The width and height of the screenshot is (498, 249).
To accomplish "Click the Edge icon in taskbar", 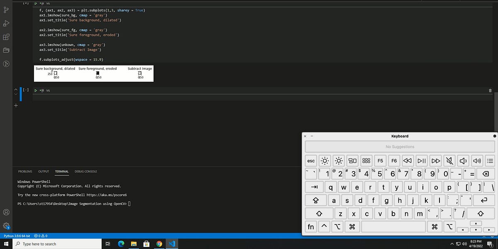I will pos(121,244).
